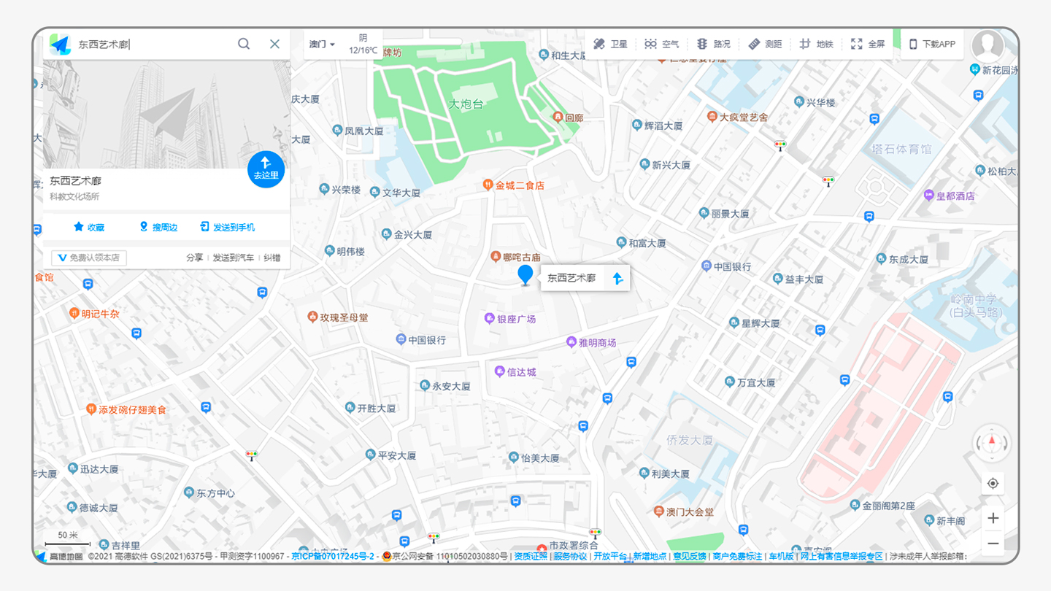Click the place photo thumbnail
The width and height of the screenshot is (1051, 591).
coord(166,114)
